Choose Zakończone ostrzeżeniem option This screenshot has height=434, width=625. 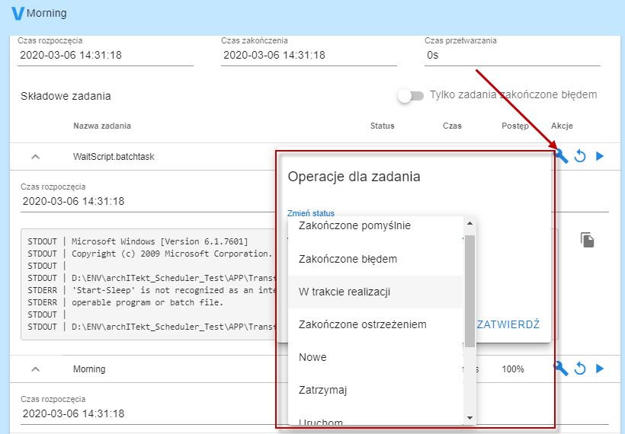coord(375,324)
